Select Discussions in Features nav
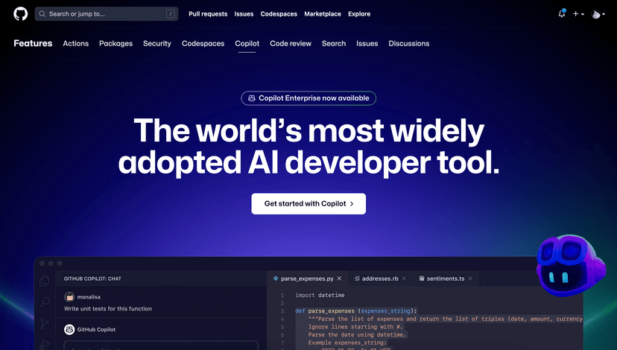Viewport: 617px width, 350px height. click(409, 43)
